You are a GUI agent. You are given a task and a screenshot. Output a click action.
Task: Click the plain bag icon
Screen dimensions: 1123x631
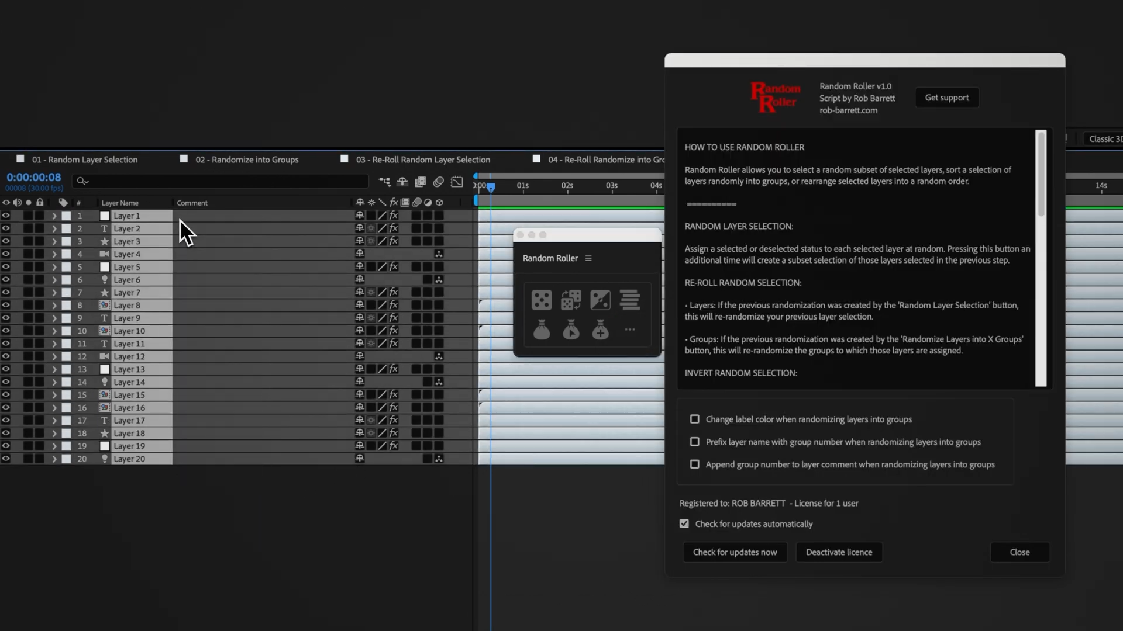tap(542, 330)
